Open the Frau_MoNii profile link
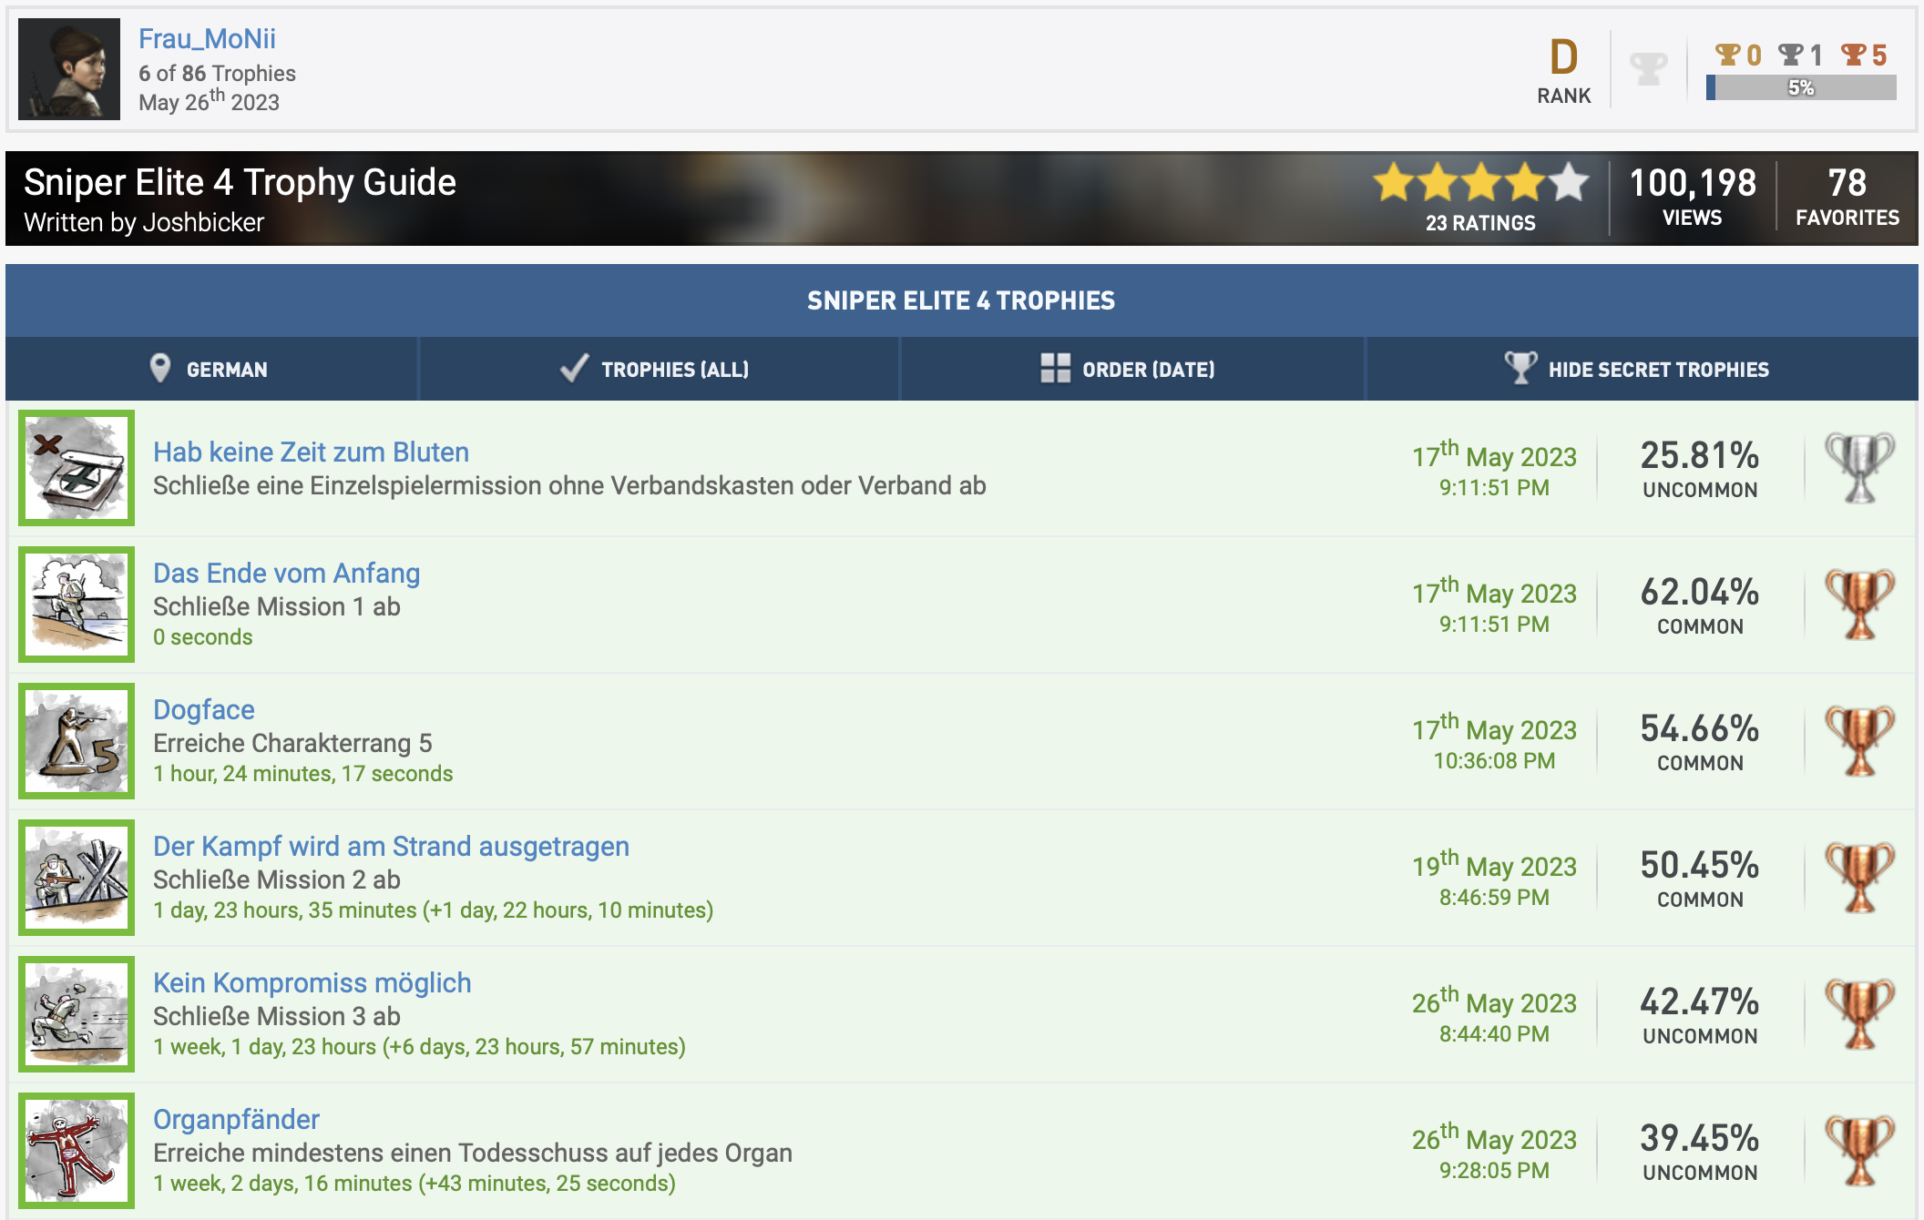The width and height of the screenshot is (1924, 1220). tap(207, 38)
